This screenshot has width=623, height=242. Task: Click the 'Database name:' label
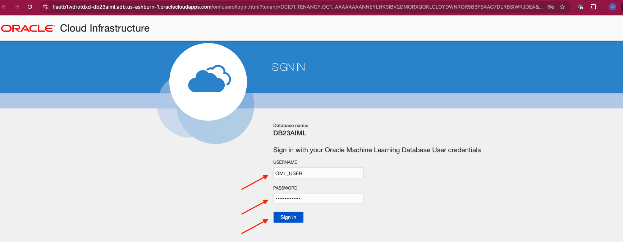[291, 126]
